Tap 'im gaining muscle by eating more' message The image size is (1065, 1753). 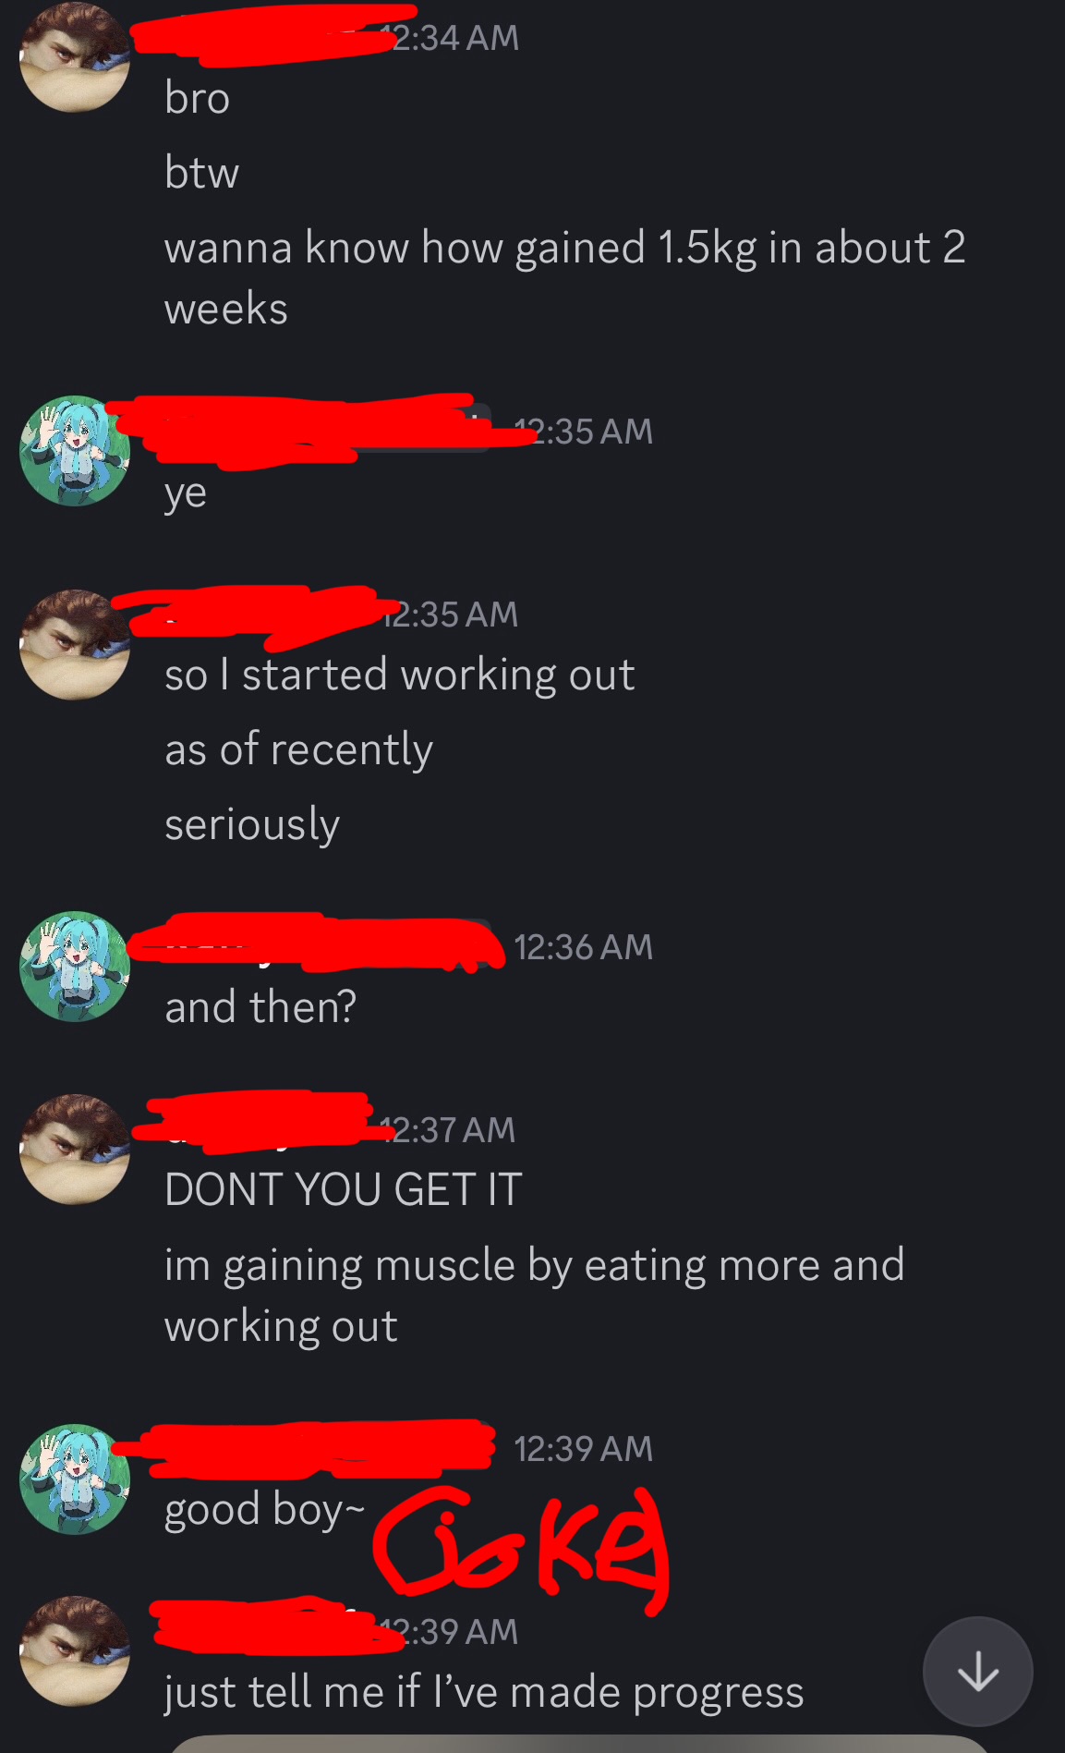coord(534,1295)
